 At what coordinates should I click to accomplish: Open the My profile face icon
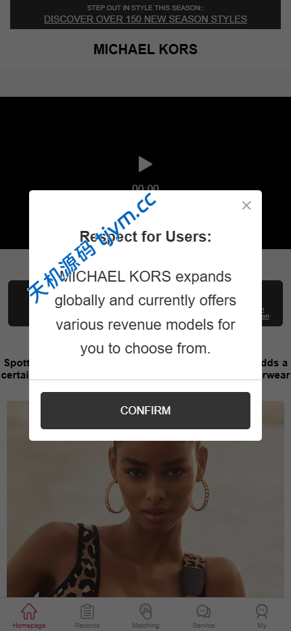click(262, 611)
